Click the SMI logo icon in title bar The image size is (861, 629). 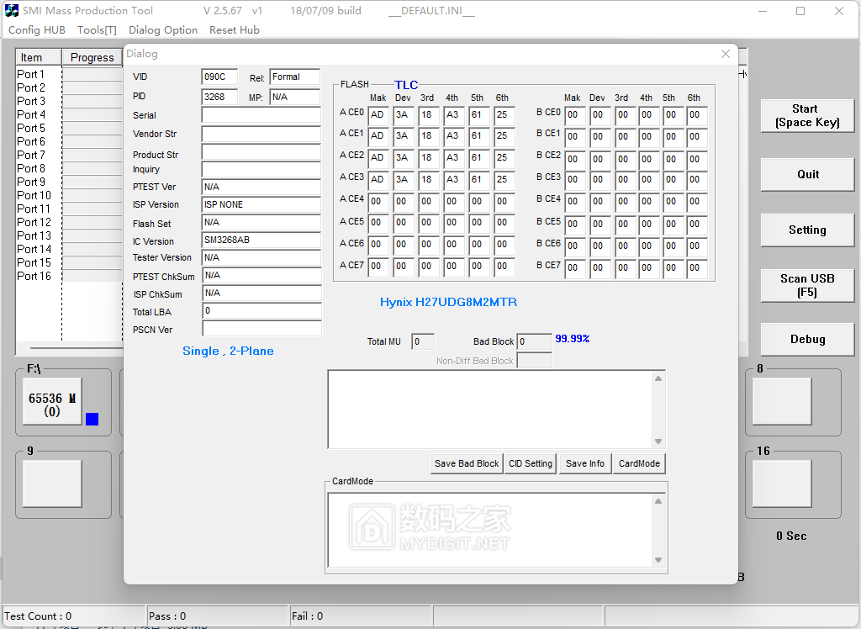point(12,11)
